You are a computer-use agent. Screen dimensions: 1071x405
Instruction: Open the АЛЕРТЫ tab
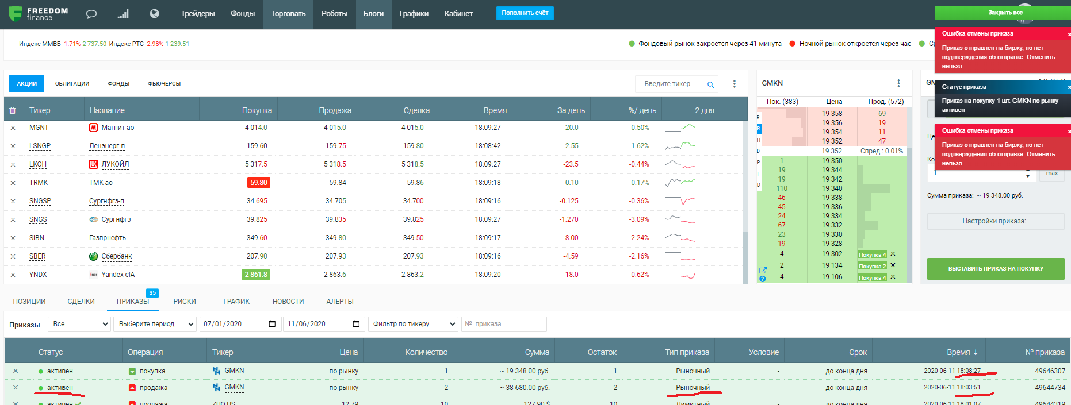[x=340, y=302]
